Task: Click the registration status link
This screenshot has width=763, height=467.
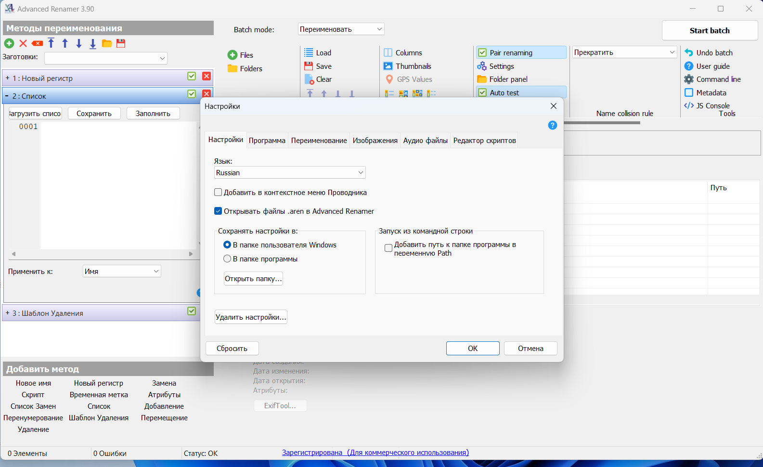Action: pos(375,453)
